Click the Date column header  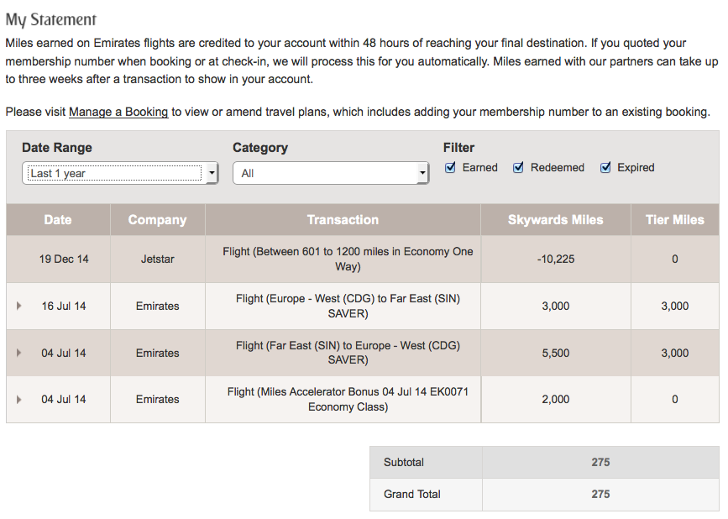58,219
